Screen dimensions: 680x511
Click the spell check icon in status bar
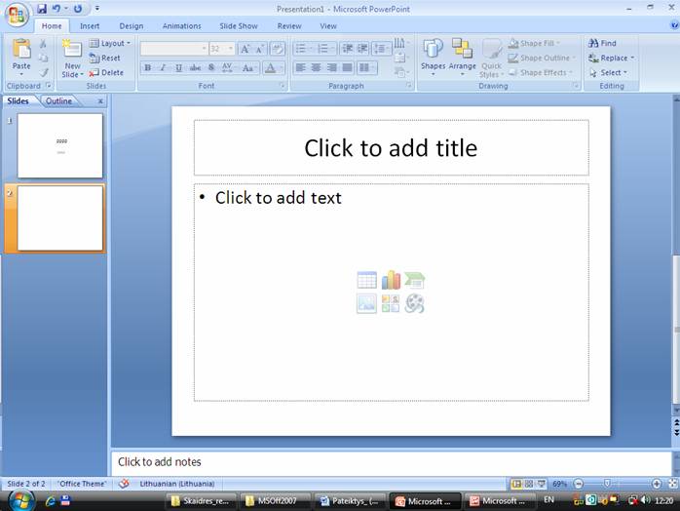point(124,484)
